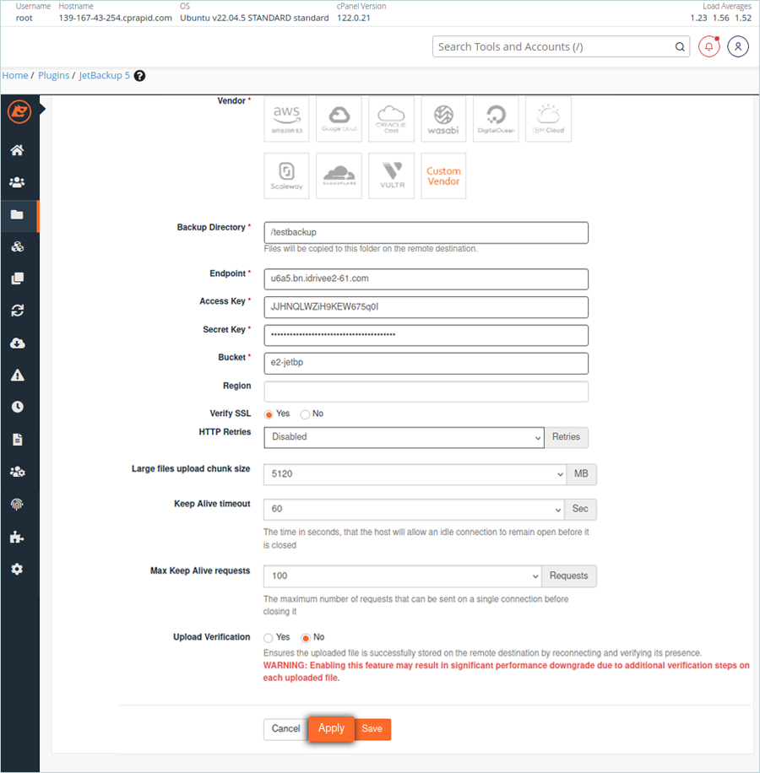Set Verify SSL to No
This screenshot has width=760, height=773.
pos(306,414)
